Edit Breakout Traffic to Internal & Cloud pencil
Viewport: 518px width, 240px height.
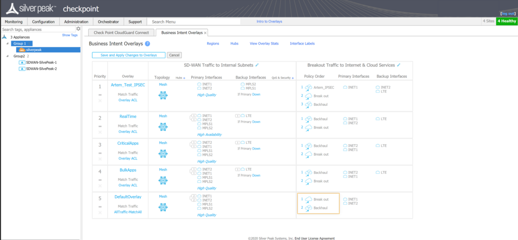tap(399, 65)
